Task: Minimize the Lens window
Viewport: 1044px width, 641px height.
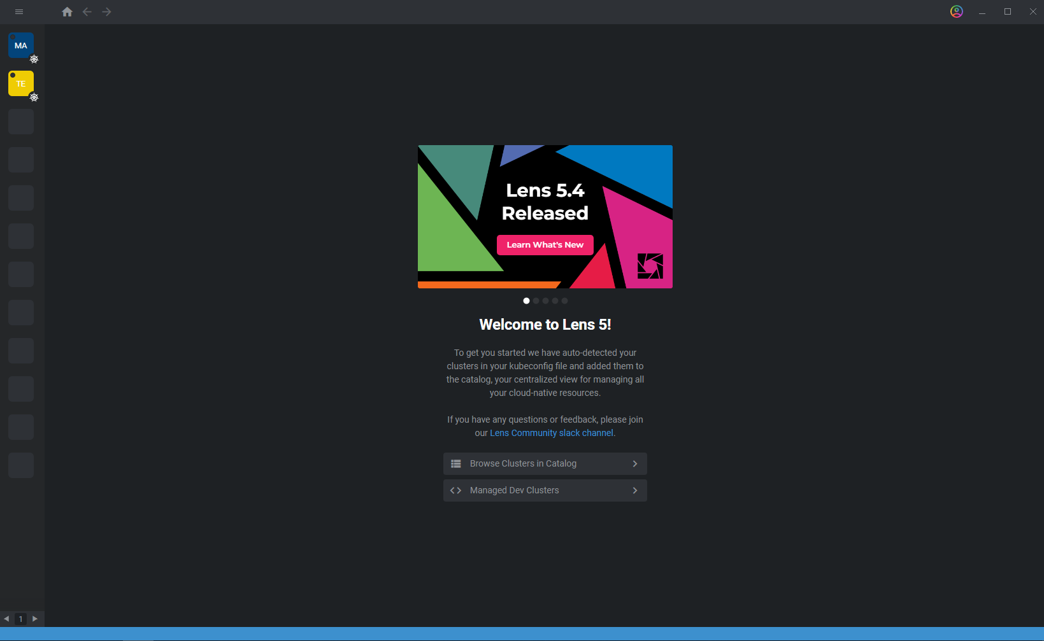Action: click(x=982, y=11)
